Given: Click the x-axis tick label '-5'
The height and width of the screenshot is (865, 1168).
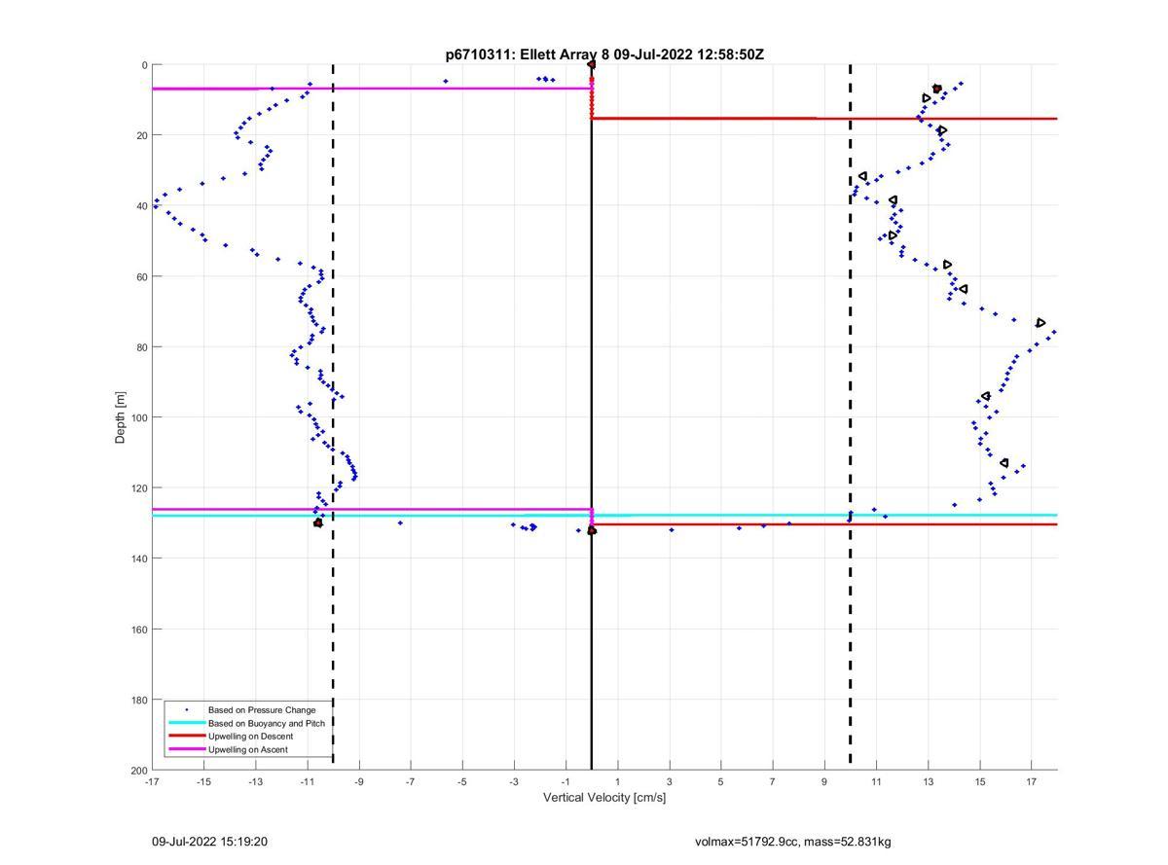Looking at the screenshot, I should pyautogui.click(x=462, y=781).
